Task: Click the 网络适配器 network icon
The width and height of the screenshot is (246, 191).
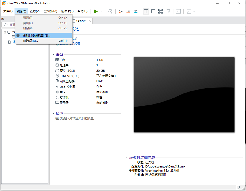Action: (57, 81)
